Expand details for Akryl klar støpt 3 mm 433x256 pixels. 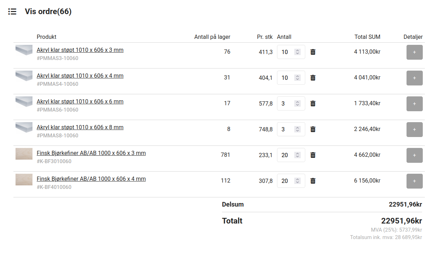(414, 52)
